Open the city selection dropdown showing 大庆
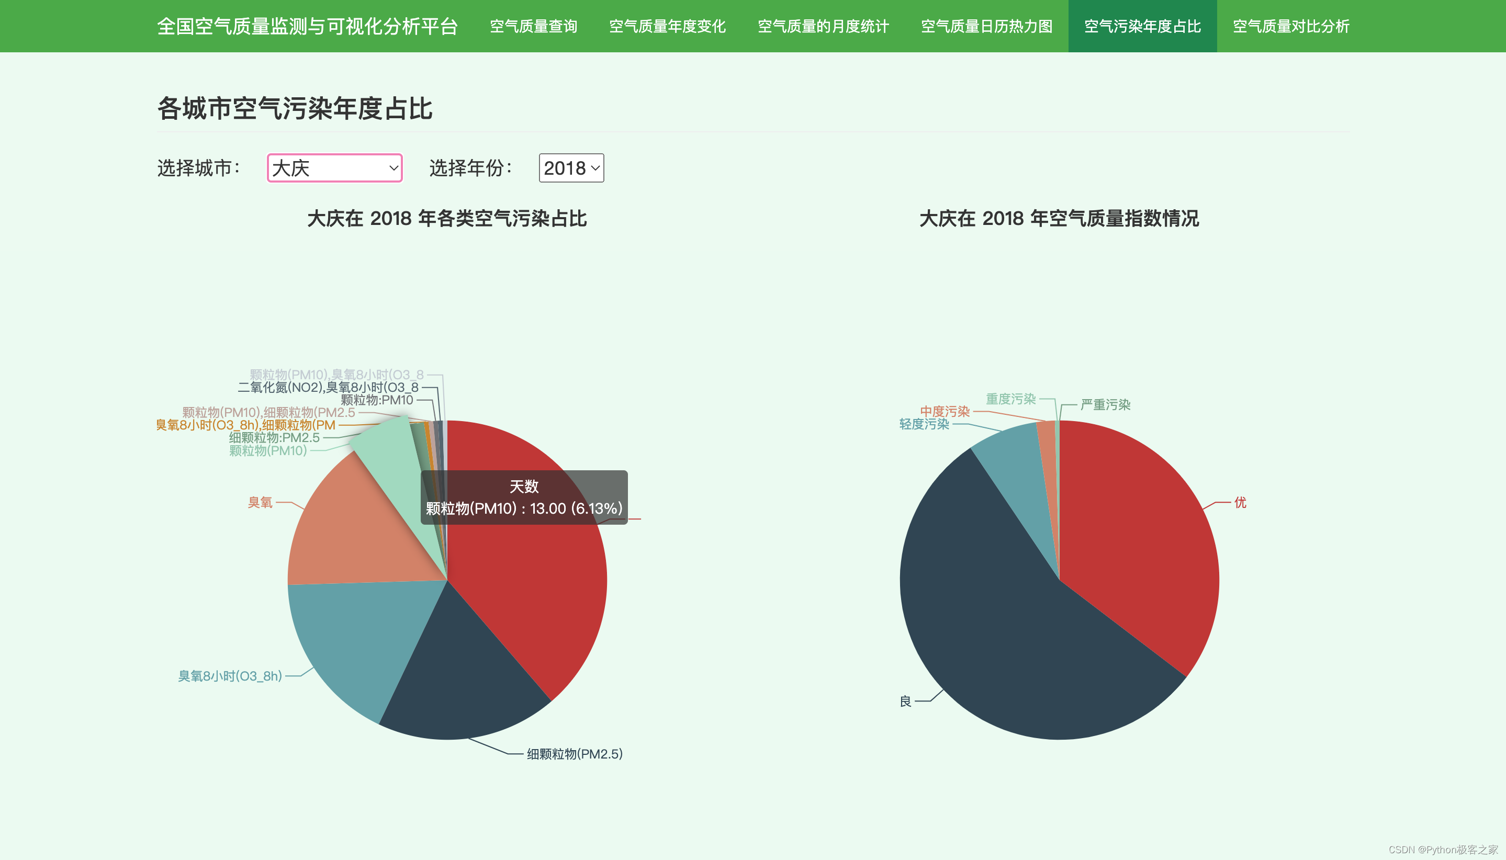The width and height of the screenshot is (1506, 860). [x=334, y=168]
